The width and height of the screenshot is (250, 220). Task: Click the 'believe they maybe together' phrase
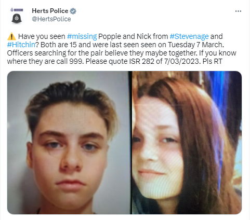151,53
